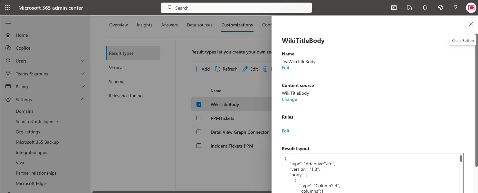Open the Microsoft 365 app launcher waffle

pos(8,7)
